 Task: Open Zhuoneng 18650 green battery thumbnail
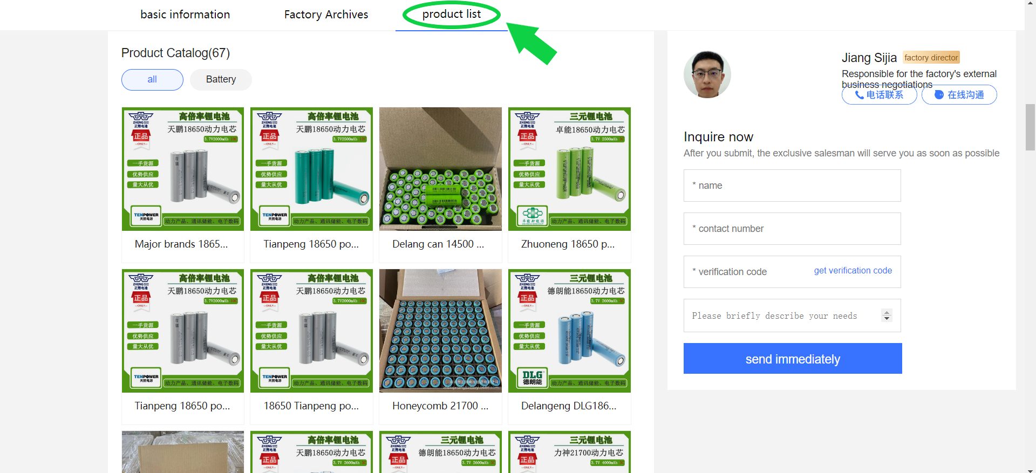click(x=569, y=169)
